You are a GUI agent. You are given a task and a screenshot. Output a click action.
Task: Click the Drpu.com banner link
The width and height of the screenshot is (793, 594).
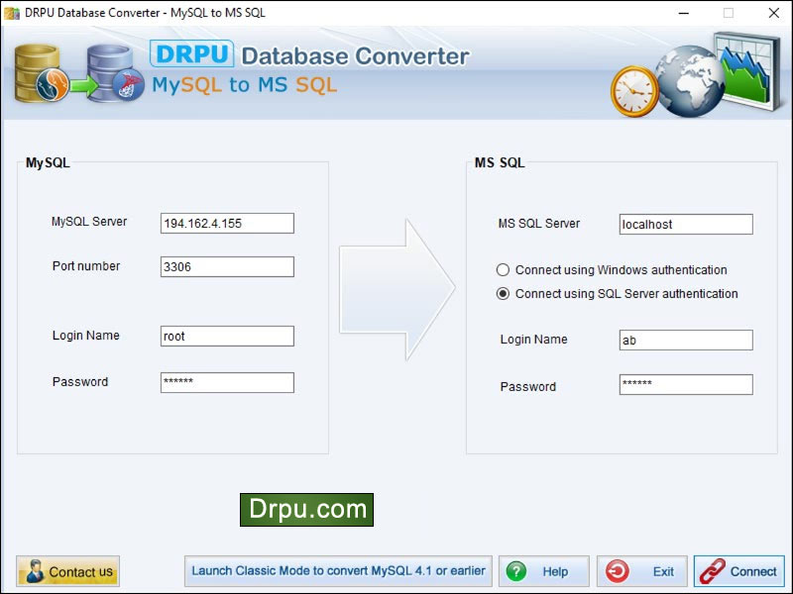tap(307, 509)
